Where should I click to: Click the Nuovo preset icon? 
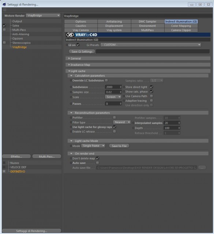point(4,163)
